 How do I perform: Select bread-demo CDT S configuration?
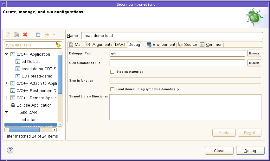coord(39,69)
